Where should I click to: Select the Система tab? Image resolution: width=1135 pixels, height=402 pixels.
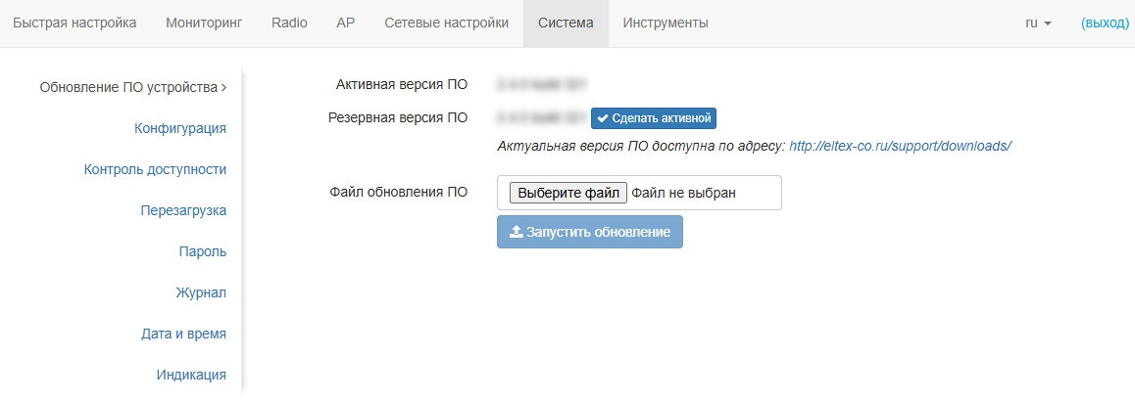(x=566, y=22)
